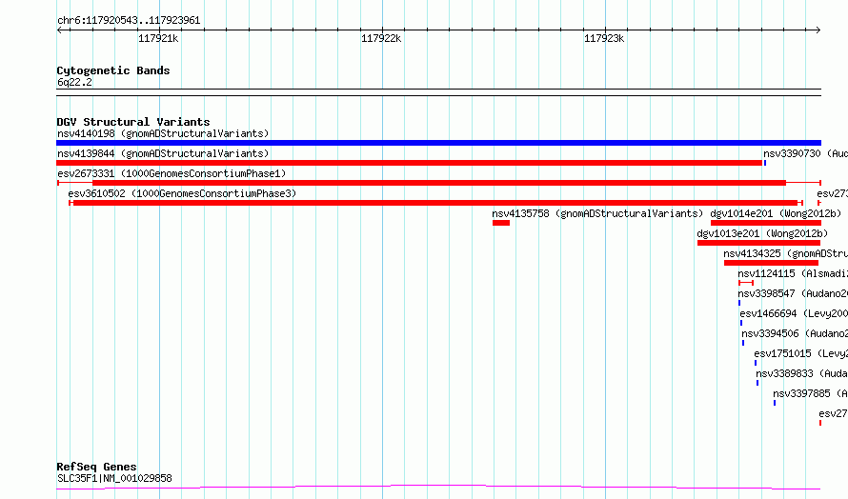Click the ruler's right arrow end
Viewport: 848px width, 499px height.
[818, 30]
